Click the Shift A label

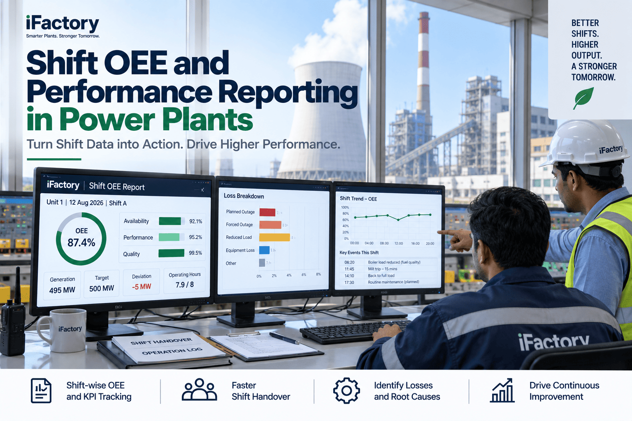(118, 203)
